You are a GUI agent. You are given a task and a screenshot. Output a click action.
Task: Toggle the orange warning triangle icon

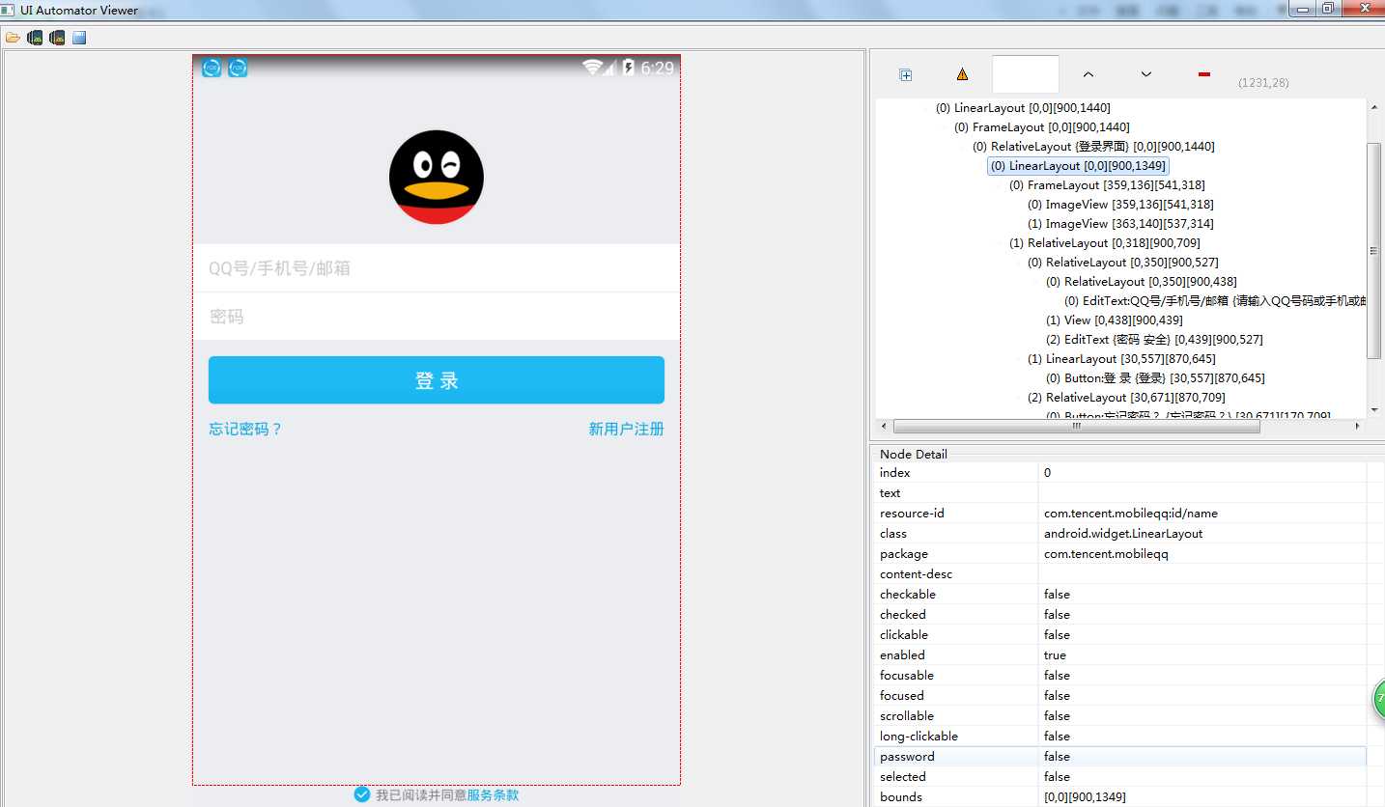pos(962,74)
